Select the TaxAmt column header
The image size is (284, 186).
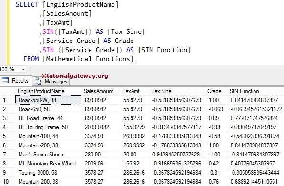tap(131, 91)
